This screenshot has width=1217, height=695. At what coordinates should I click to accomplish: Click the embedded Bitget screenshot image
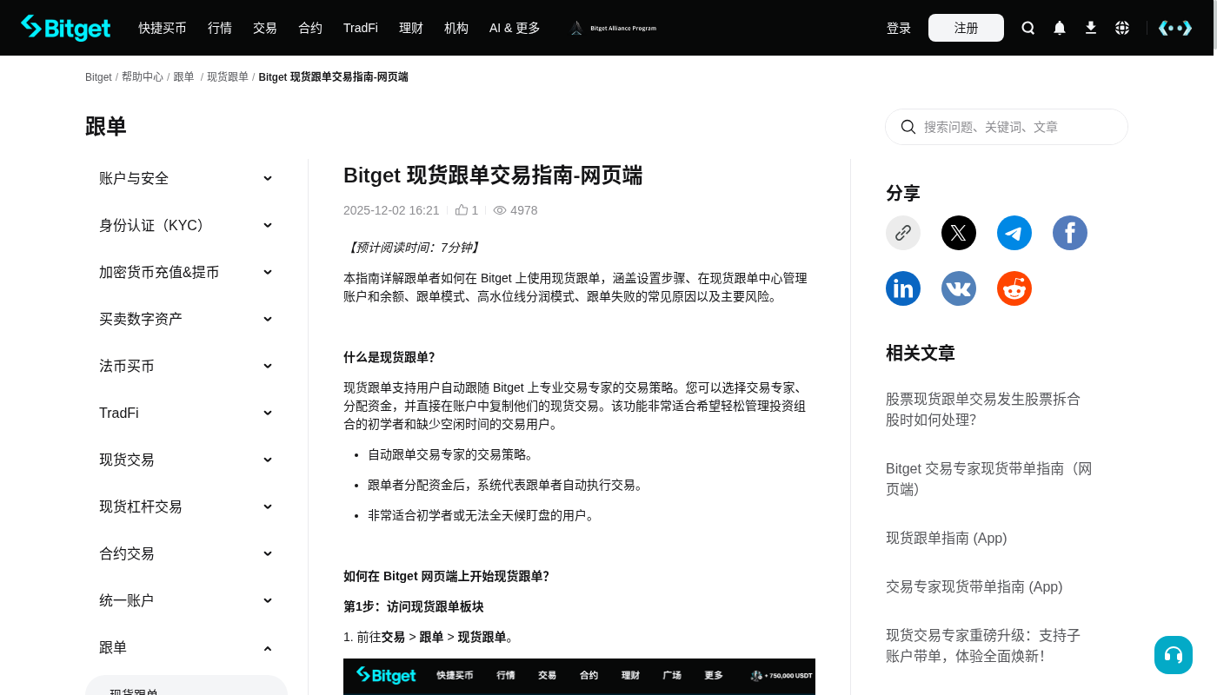click(x=579, y=677)
